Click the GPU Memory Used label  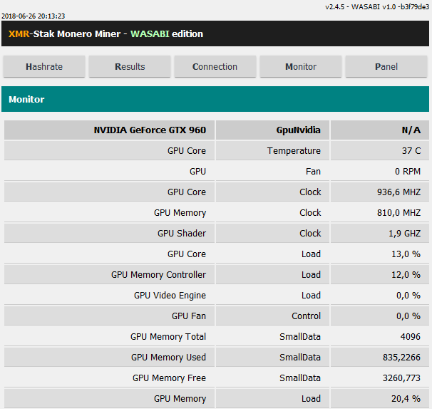(x=168, y=357)
